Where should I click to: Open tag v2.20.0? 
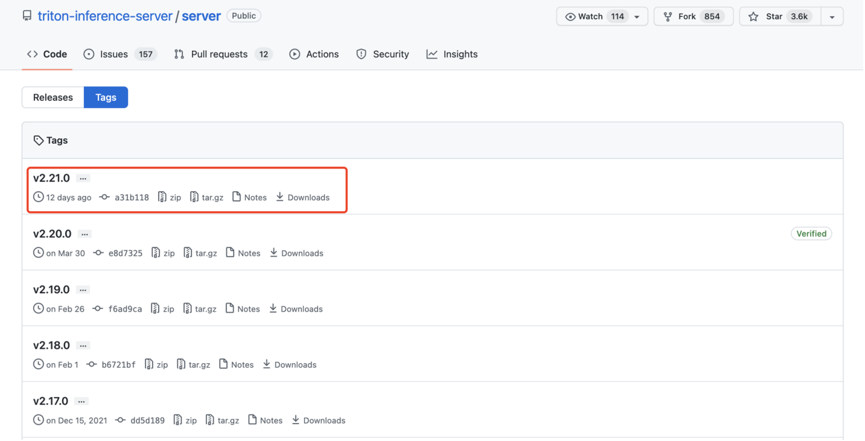(52, 234)
